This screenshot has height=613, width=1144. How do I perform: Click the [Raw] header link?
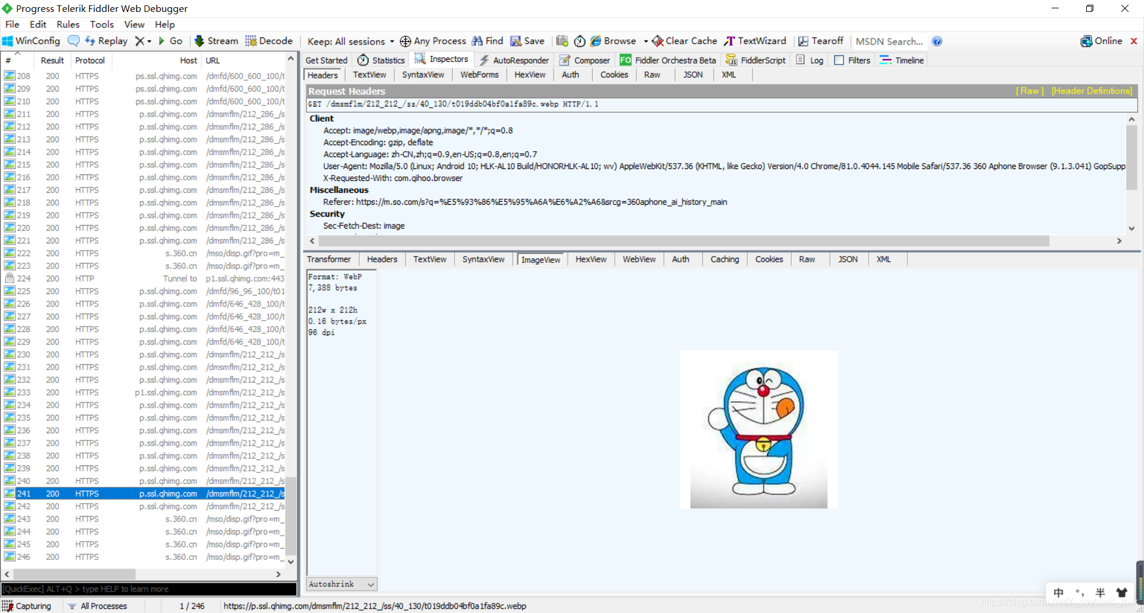pyautogui.click(x=1030, y=91)
